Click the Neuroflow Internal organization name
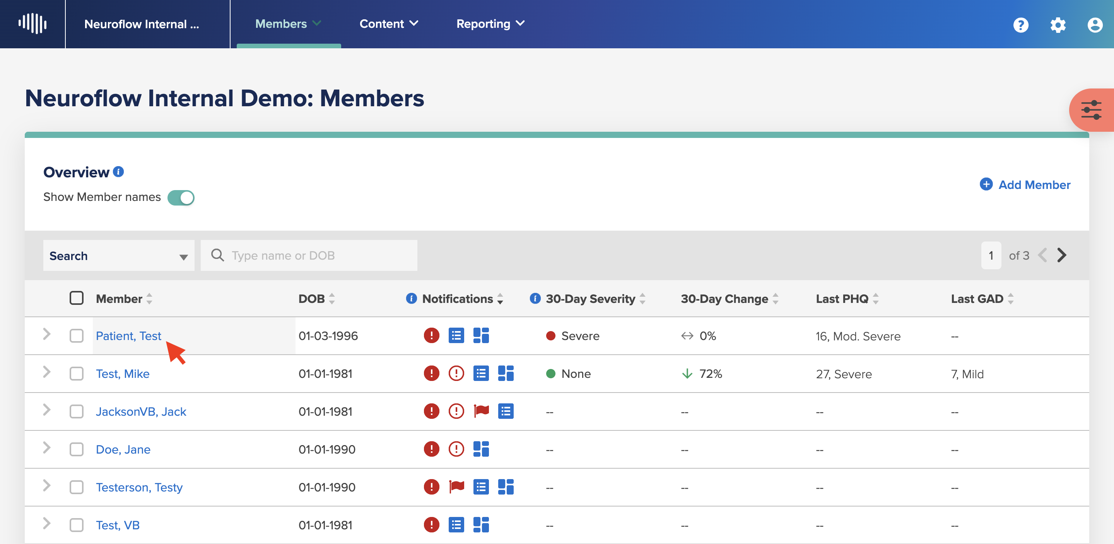This screenshot has height=544, width=1114. [142, 24]
